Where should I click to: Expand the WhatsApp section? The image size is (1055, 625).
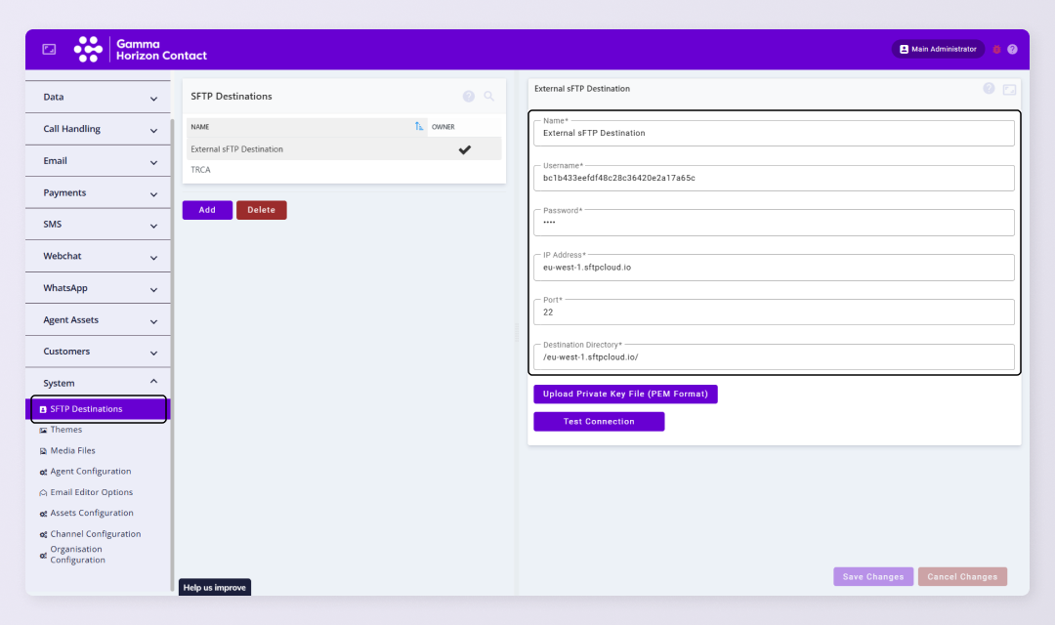coord(98,287)
